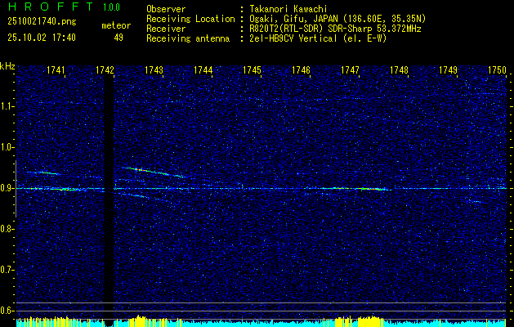The height and width of the screenshot is (327, 514).
Task: Click the 1.1 frequency axis label
Action: tap(7, 106)
